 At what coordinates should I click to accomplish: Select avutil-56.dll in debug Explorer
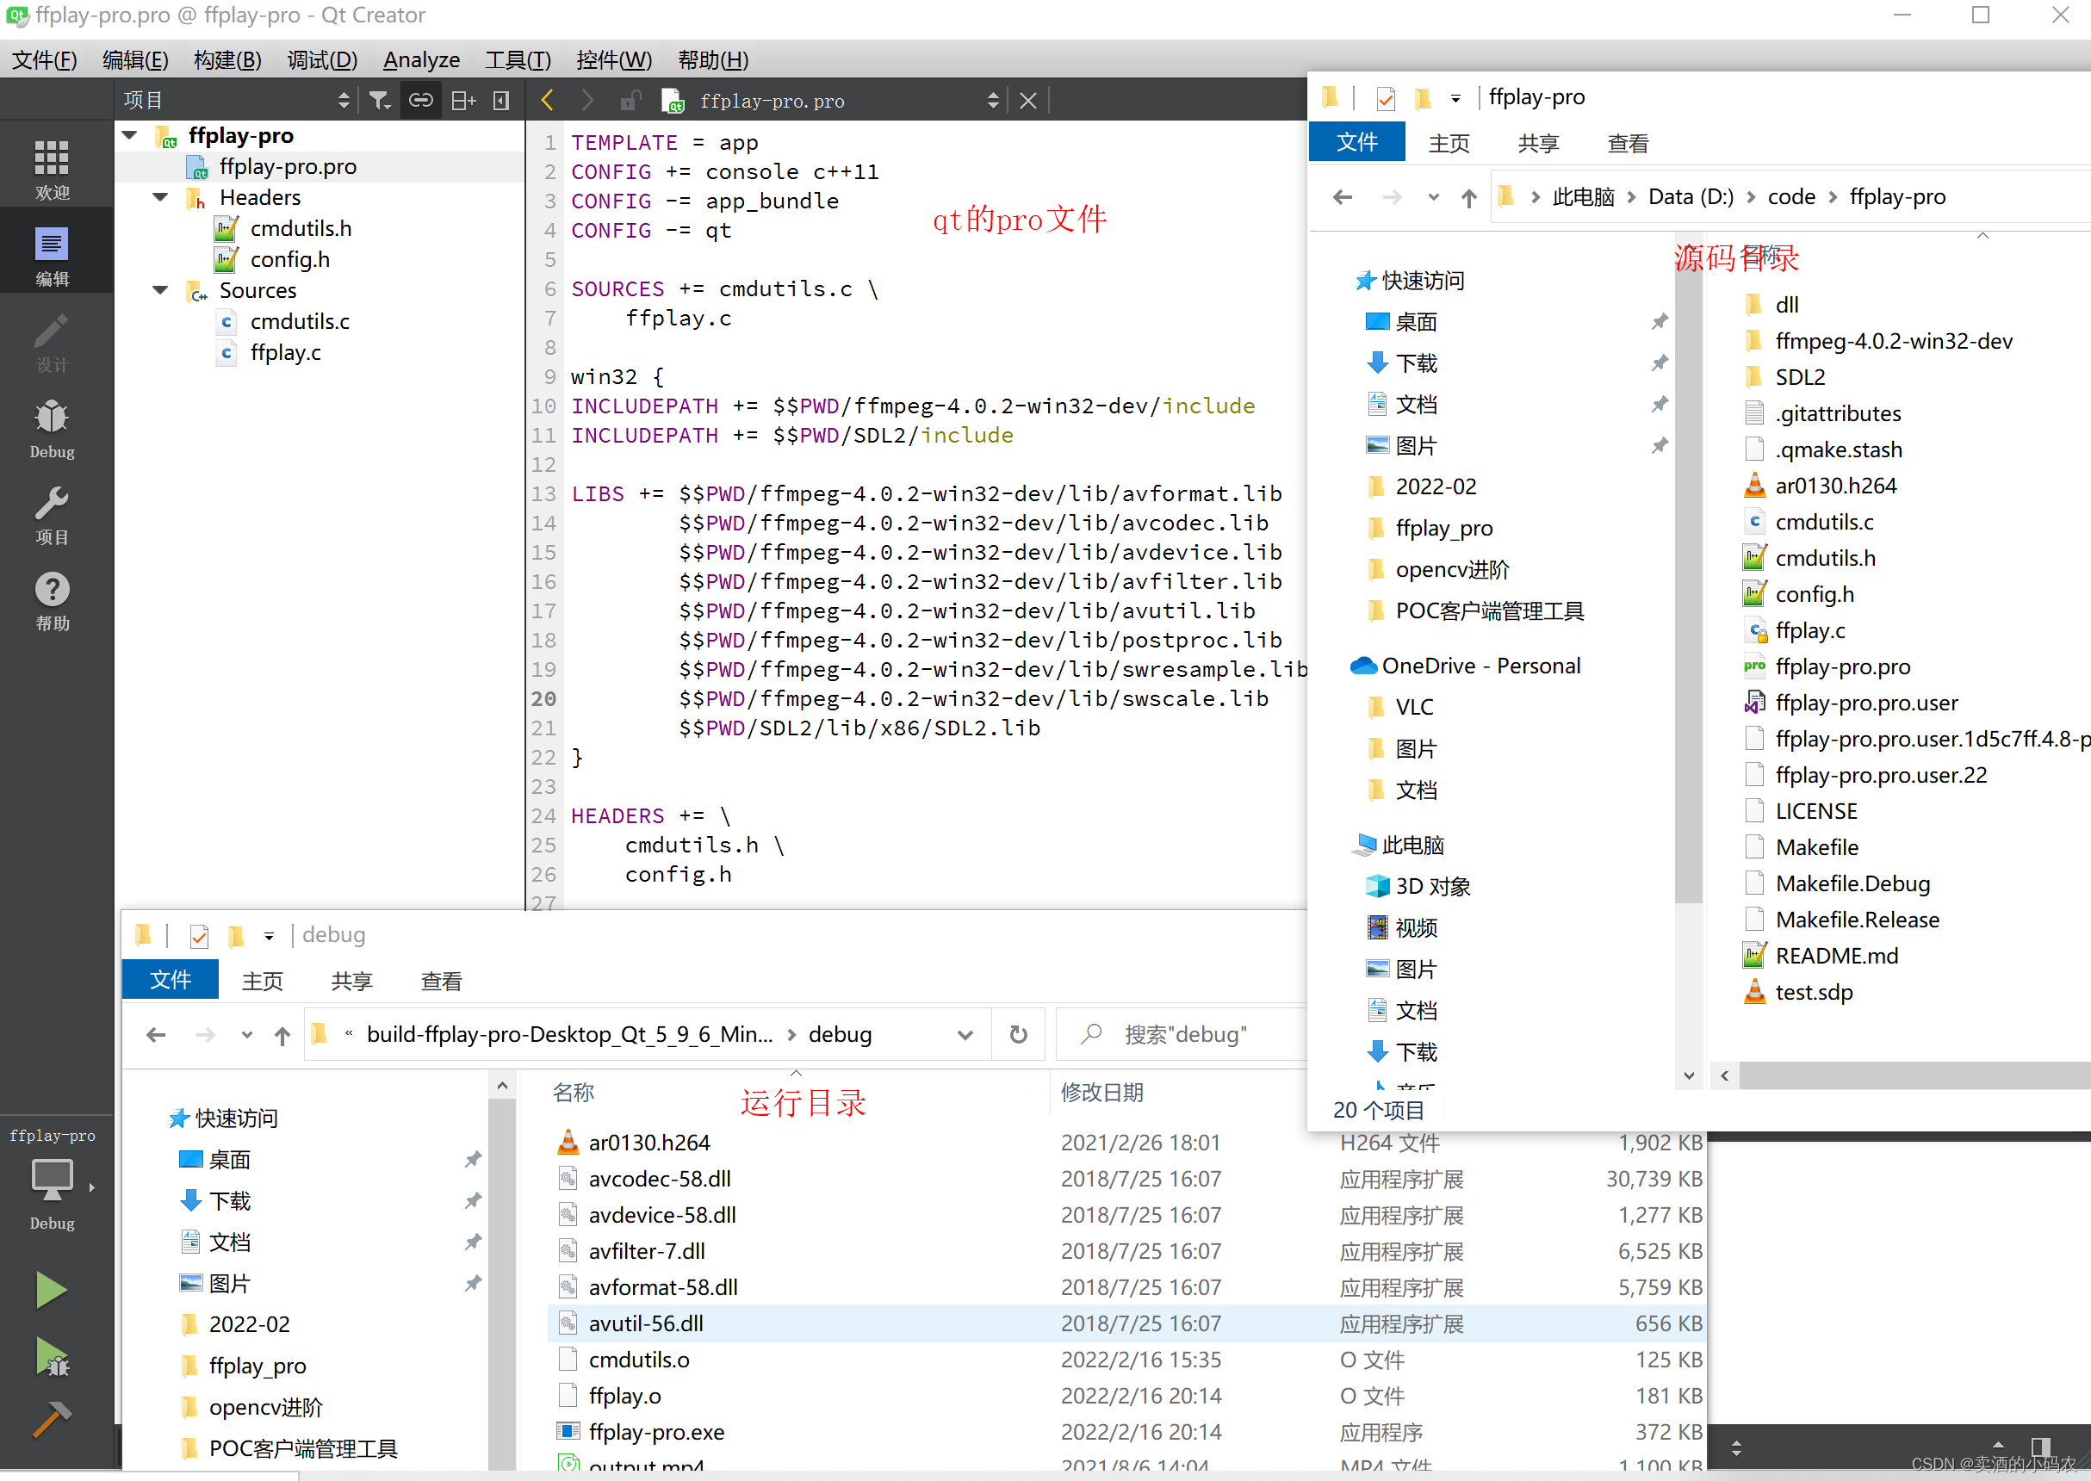click(646, 1323)
